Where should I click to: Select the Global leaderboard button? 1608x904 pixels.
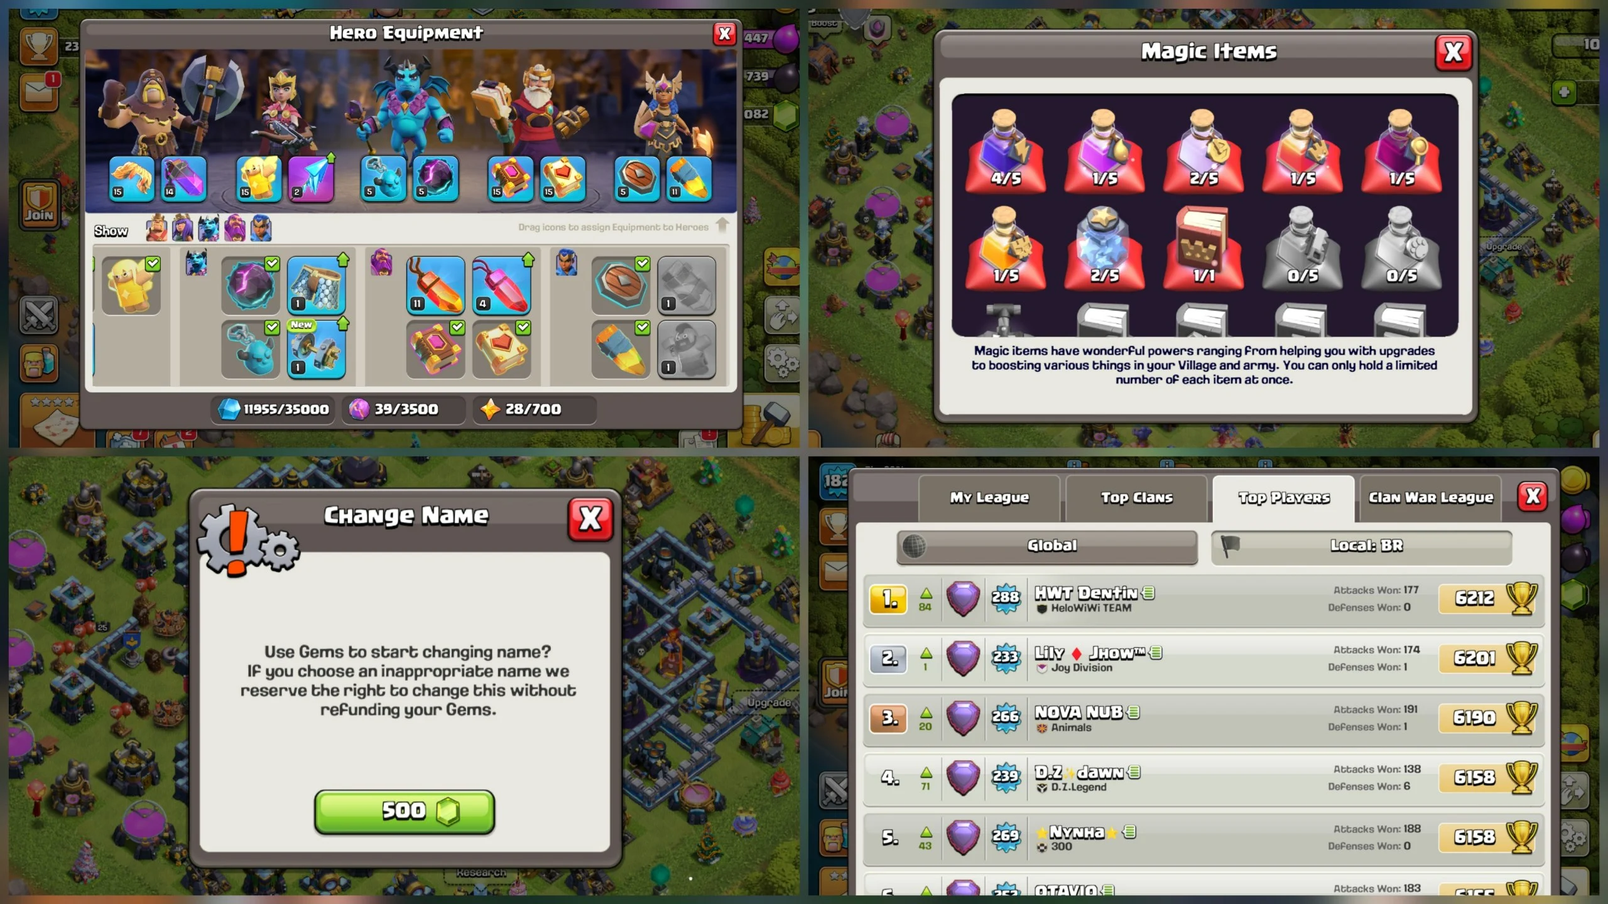tap(1047, 546)
